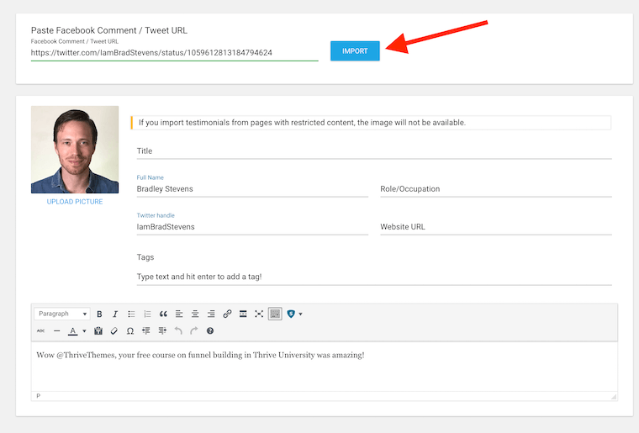639x433 pixels.
Task: Click the IMPORT button
Action: (355, 51)
